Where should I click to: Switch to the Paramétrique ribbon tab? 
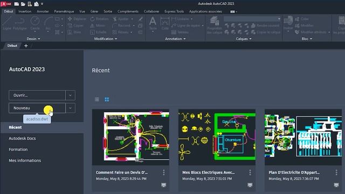coord(64,11)
